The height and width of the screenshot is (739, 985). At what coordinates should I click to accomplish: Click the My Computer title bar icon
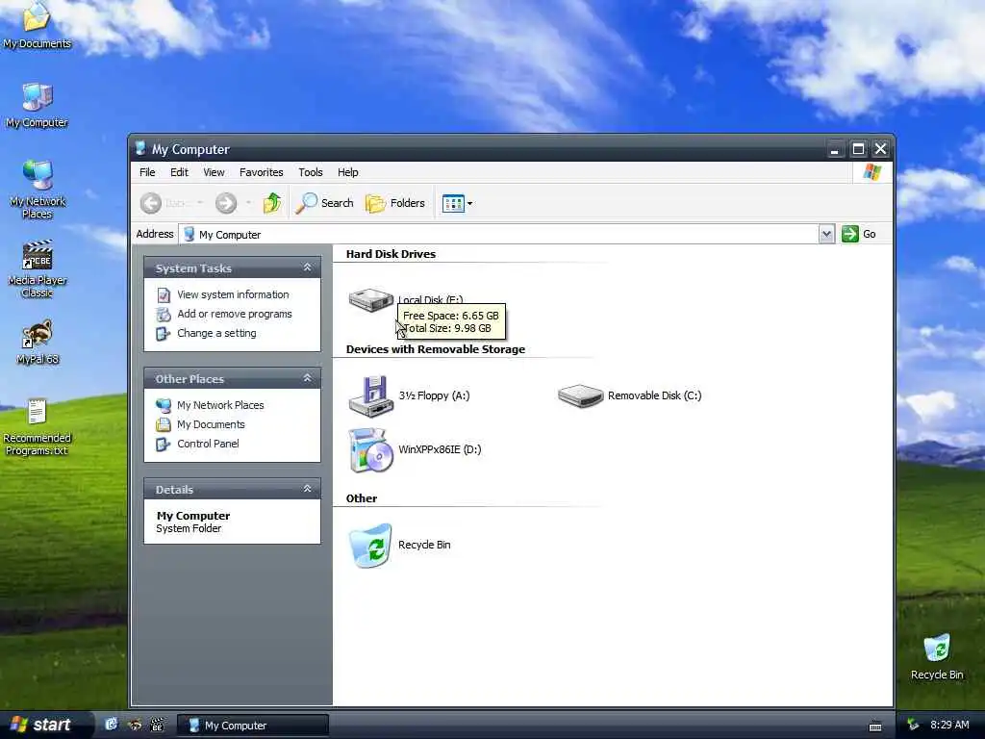click(x=140, y=149)
